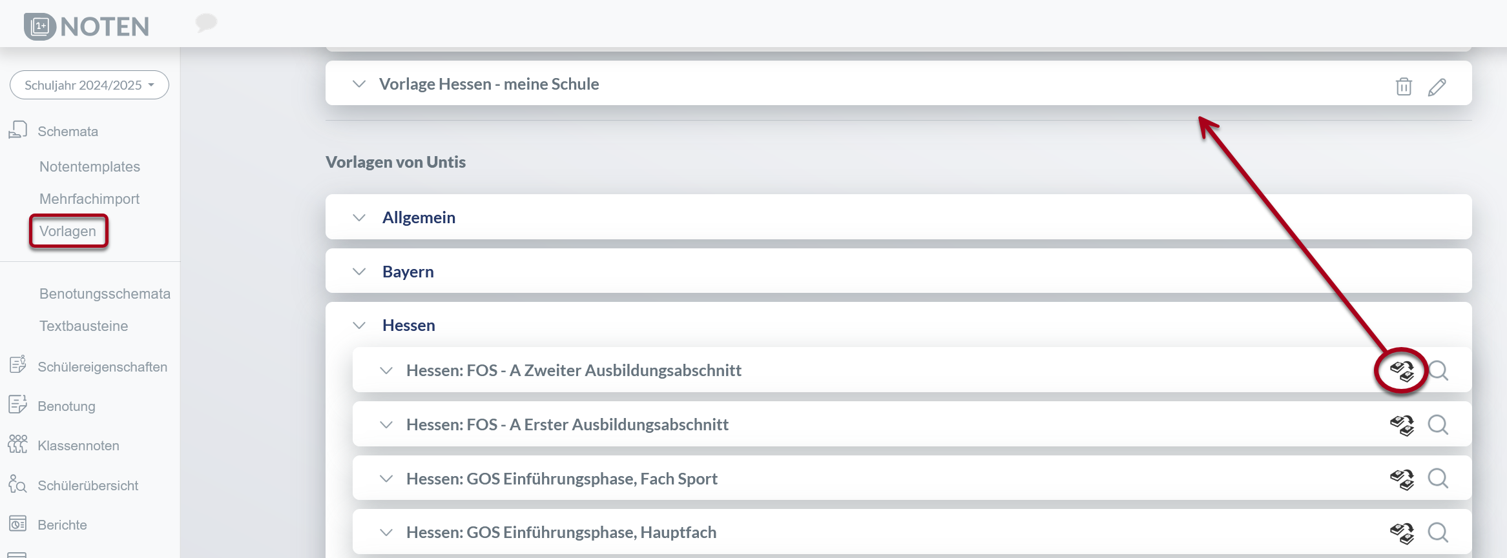Switch to Klassennoten in the sidebar
Viewport: 1507px width, 558px height.
tap(78, 445)
